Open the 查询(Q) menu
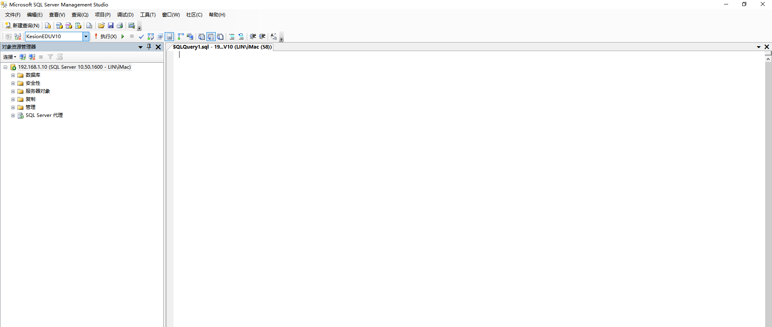This screenshot has height=327, width=772. [x=80, y=15]
